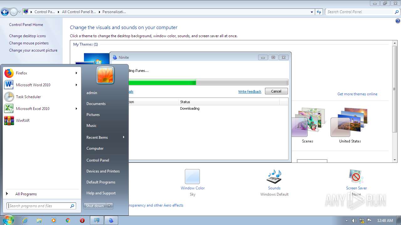
Task: Click the Search Control Panel field
Action: click(x=360, y=12)
